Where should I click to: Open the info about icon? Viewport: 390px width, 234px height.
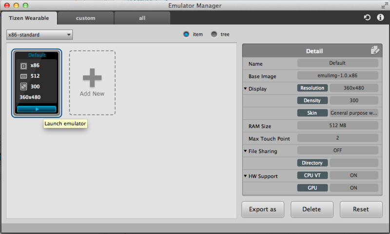tap(380, 18)
